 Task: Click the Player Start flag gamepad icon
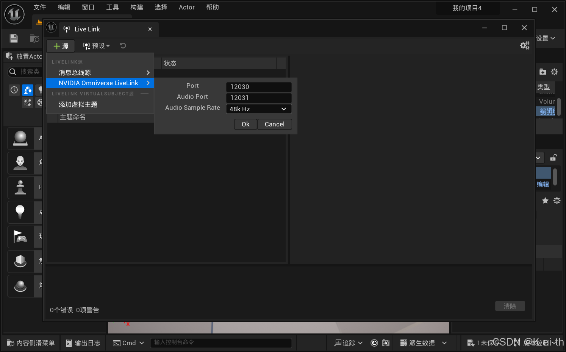[20, 237]
